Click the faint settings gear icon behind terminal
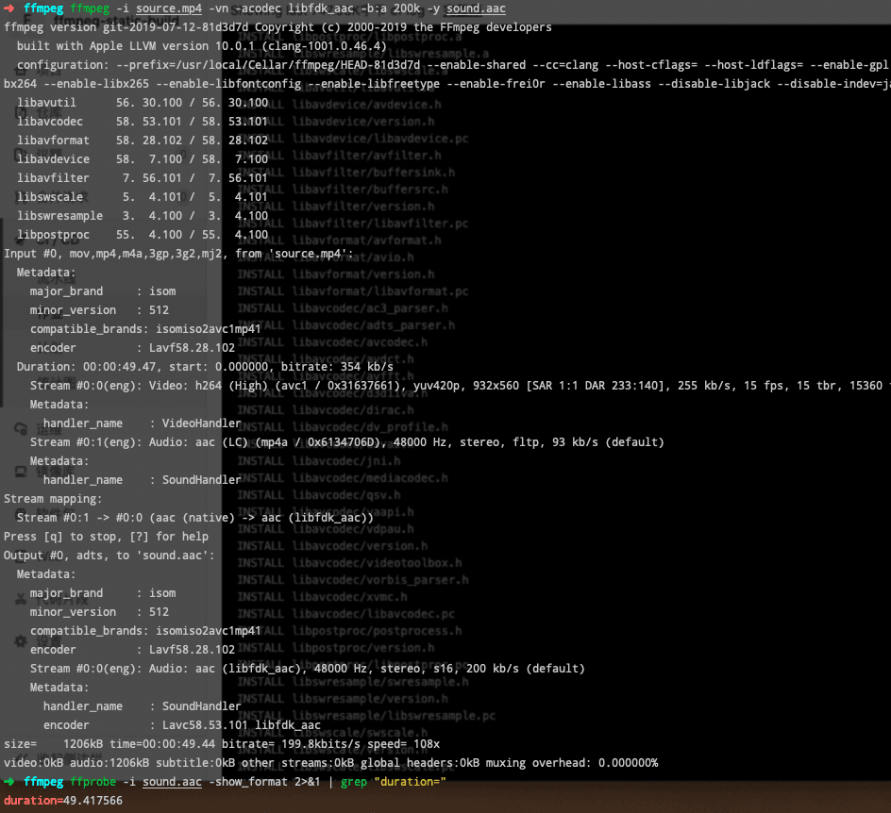This screenshot has width=891, height=813. [21, 641]
